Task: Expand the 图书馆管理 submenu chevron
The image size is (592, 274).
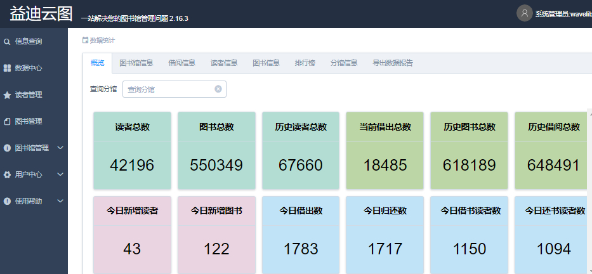Action: coord(60,148)
